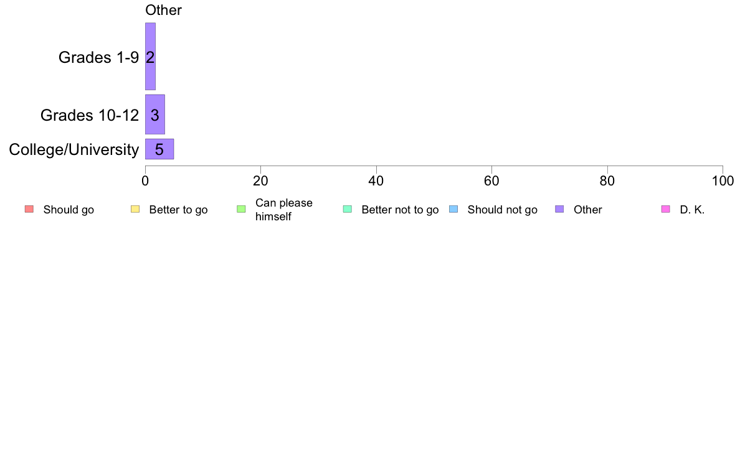
Task: Click the purple Other legend swatch
Action: point(559,209)
